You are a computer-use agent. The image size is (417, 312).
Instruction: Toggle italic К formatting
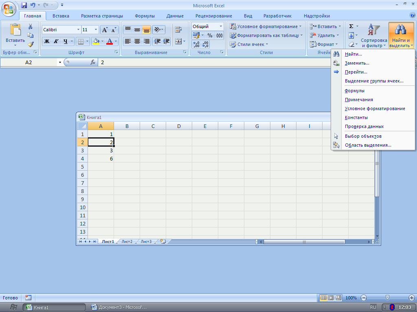tap(56, 41)
